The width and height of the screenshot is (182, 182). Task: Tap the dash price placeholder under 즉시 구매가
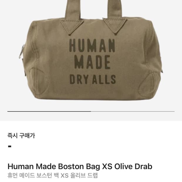[10, 146]
